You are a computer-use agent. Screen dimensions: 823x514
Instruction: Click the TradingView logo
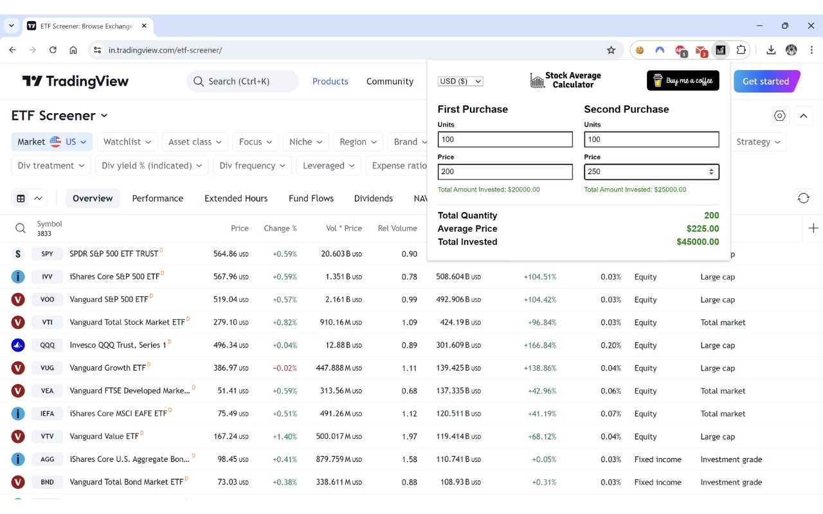pos(76,82)
